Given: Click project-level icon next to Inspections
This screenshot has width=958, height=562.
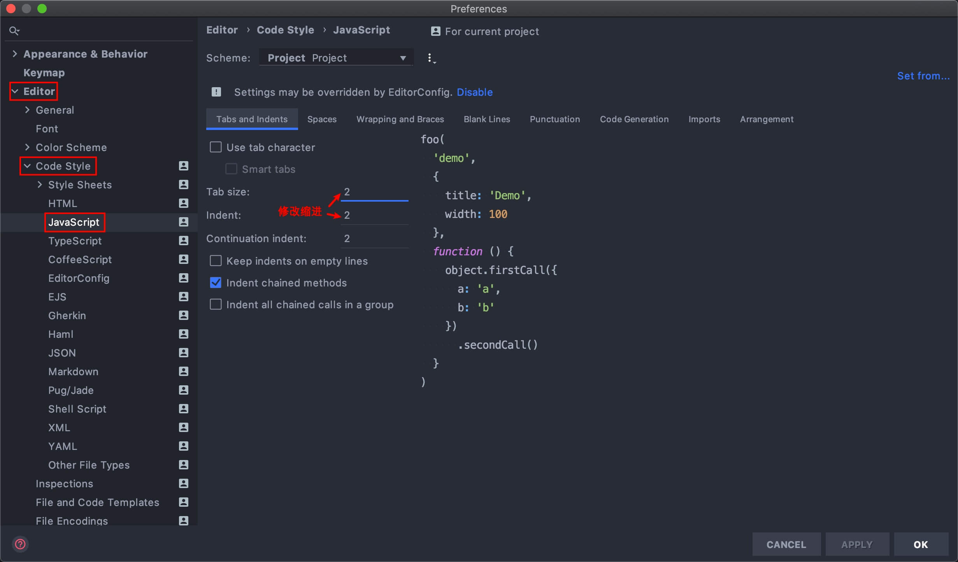Looking at the screenshot, I should [183, 483].
